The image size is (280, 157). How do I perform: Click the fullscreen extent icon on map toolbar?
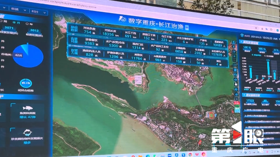pyautogui.click(x=234, y=65)
